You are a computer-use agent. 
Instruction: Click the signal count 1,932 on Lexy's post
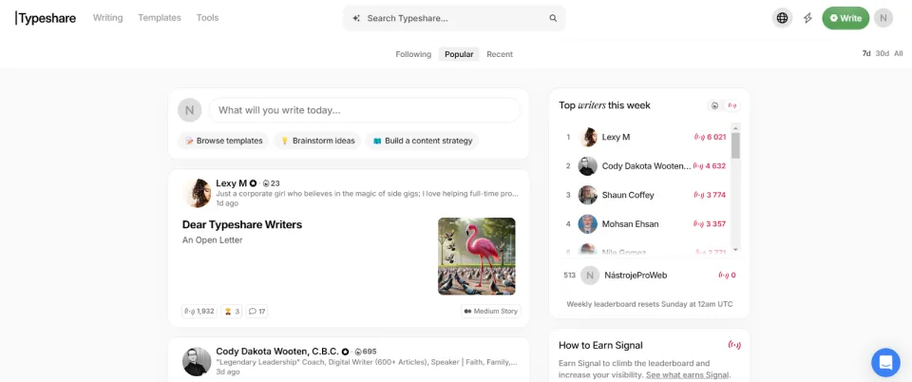(199, 311)
